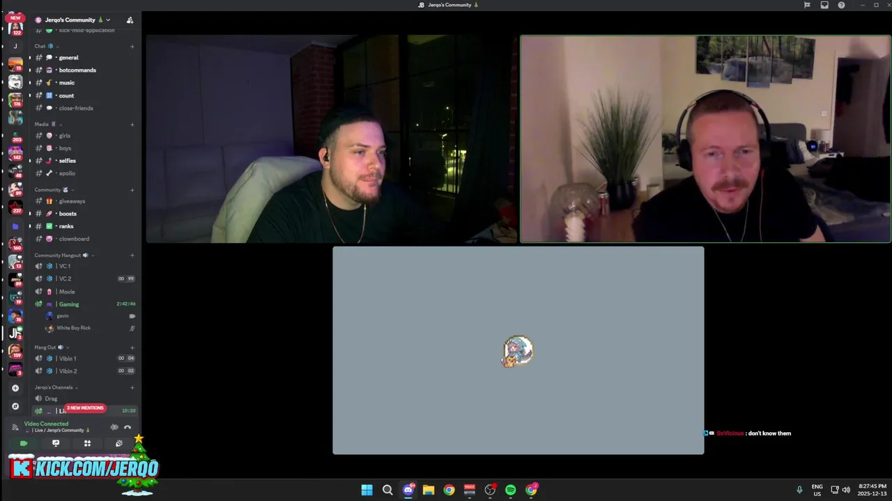The width and height of the screenshot is (892, 501).
Task: Open File Explorer from the taskbar
Action: [429, 490]
